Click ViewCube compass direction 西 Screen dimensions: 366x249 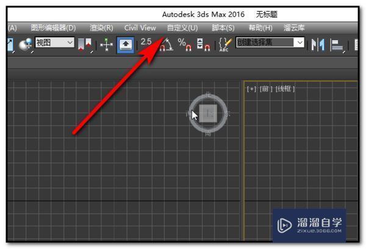pos(188,114)
